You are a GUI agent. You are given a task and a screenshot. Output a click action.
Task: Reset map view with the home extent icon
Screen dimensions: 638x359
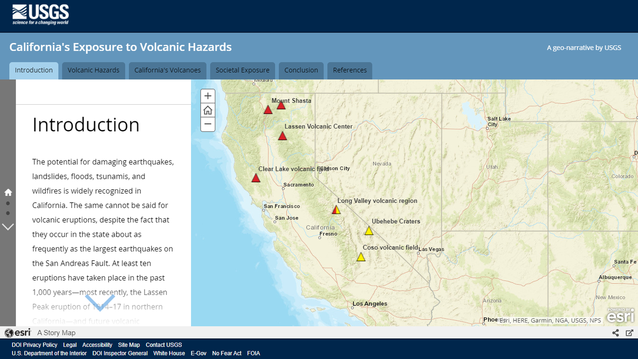point(208,110)
